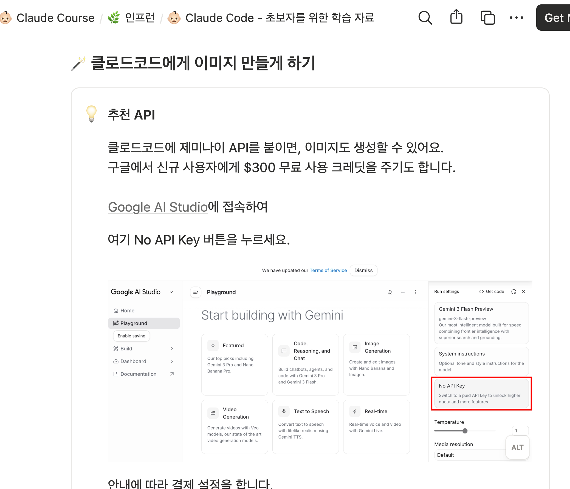Click the Media resolution label
This screenshot has height=489, width=570.
(x=453, y=445)
